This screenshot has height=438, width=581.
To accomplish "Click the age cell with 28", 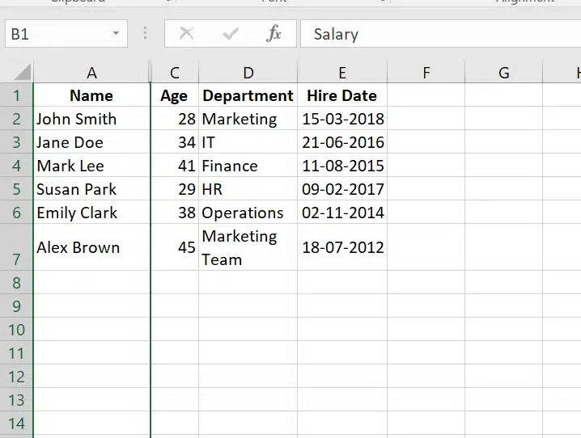I will 175,118.
